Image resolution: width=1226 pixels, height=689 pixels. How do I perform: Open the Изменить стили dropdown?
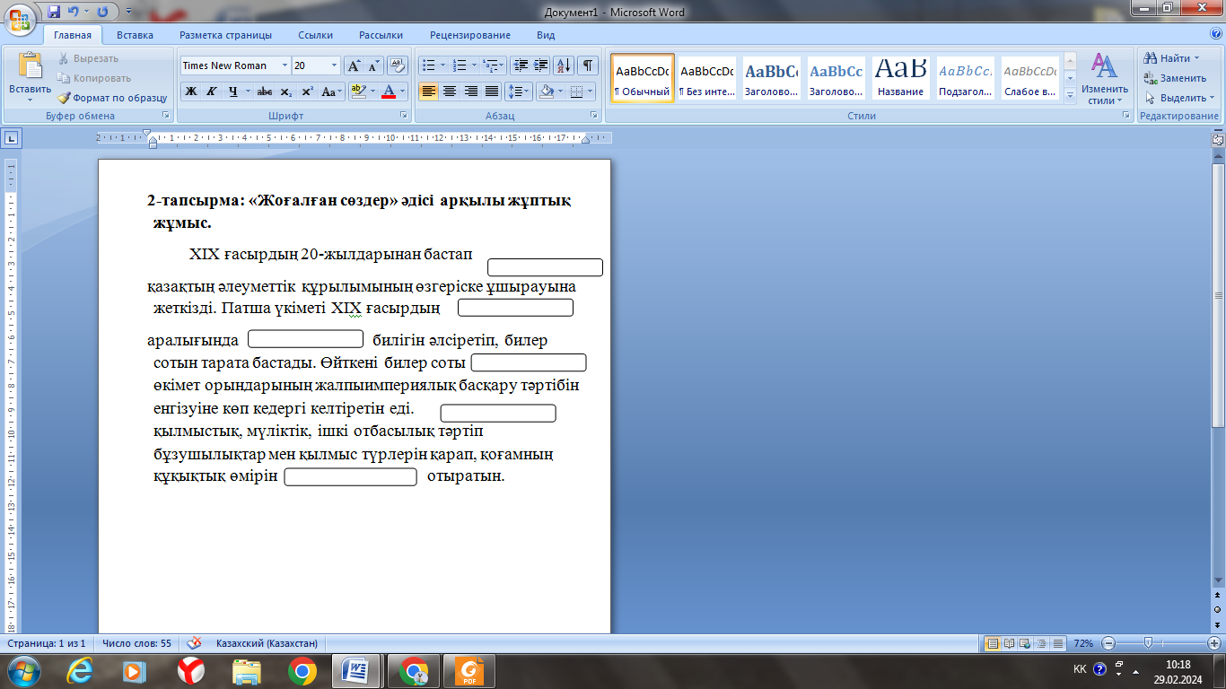(x=1104, y=79)
